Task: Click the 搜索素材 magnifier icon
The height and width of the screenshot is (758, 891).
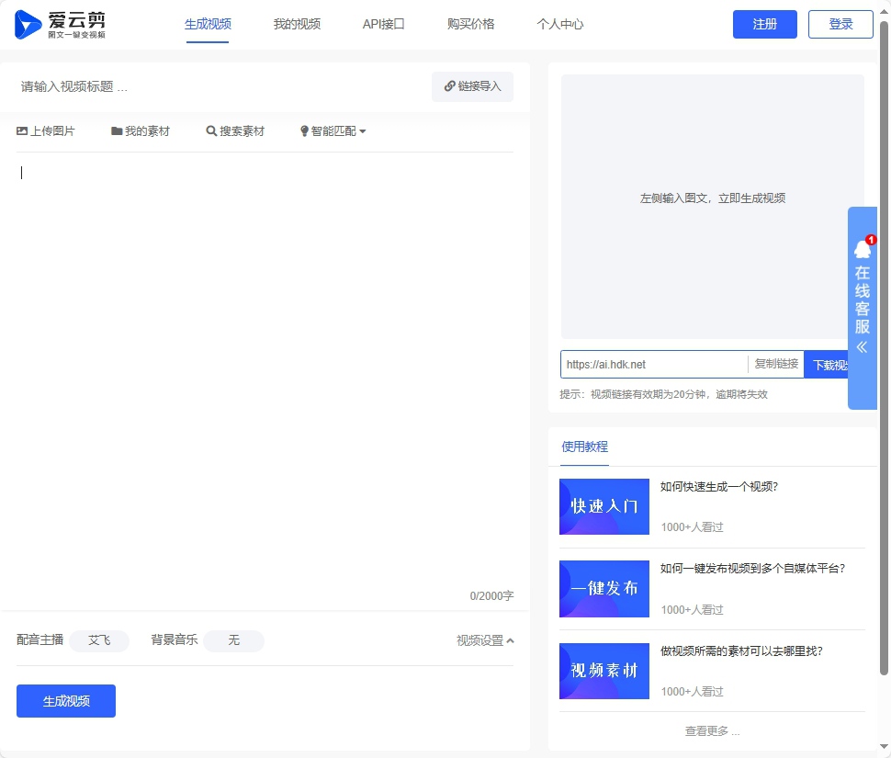Action: (x=211, y=130)
